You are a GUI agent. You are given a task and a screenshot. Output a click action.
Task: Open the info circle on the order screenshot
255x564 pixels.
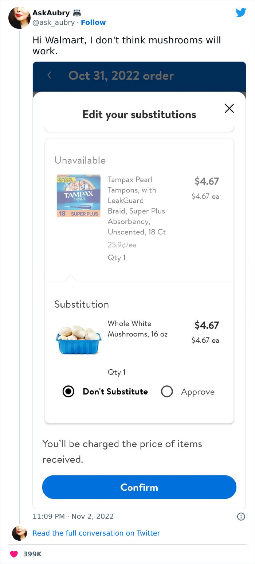[241, 516]
